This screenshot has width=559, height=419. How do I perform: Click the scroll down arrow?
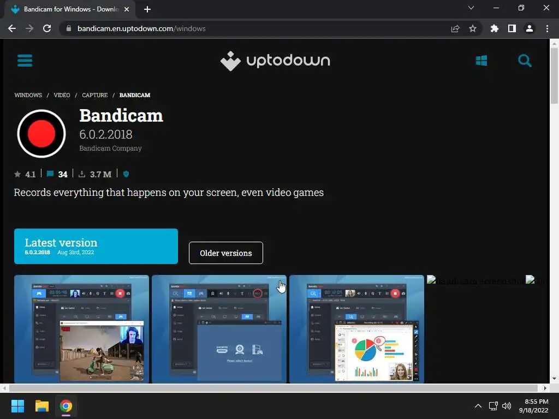(x=554, y=379)
